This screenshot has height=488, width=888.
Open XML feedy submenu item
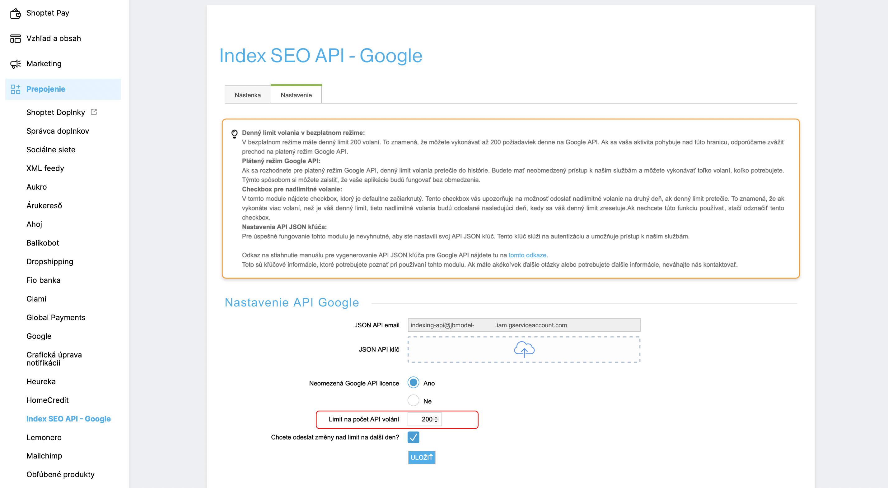coord(45,168)
